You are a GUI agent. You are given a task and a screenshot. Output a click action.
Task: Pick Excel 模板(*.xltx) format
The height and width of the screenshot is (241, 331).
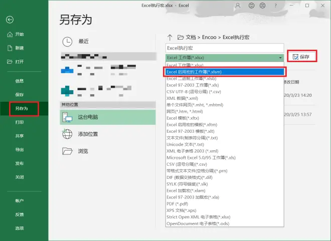click(225, 118)
